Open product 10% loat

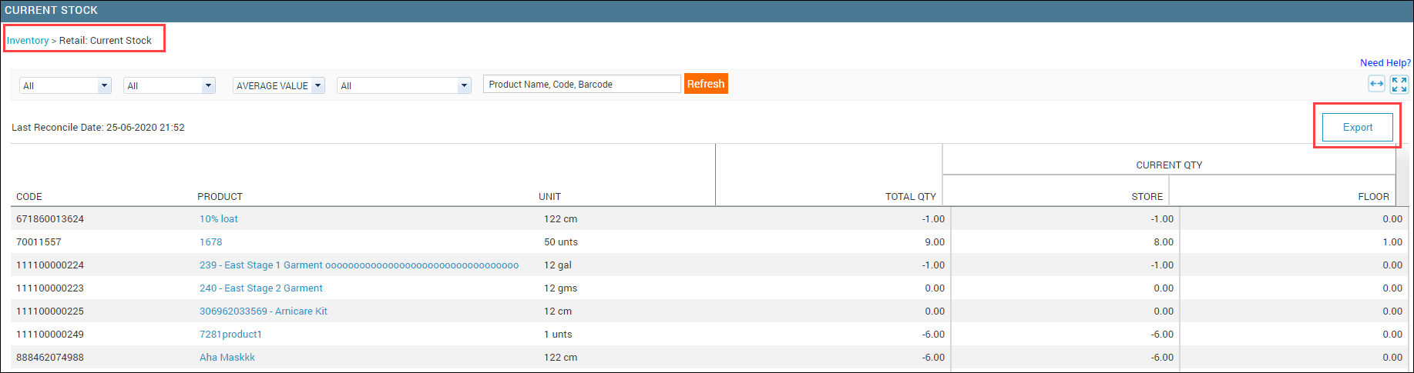[x=219, y=219]
